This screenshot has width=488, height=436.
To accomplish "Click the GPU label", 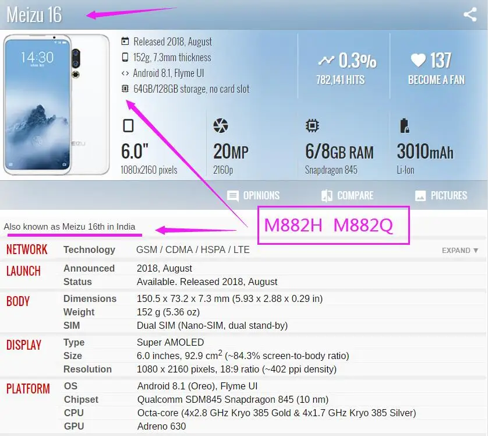I will pyautogui.click(x=74, y=426).
